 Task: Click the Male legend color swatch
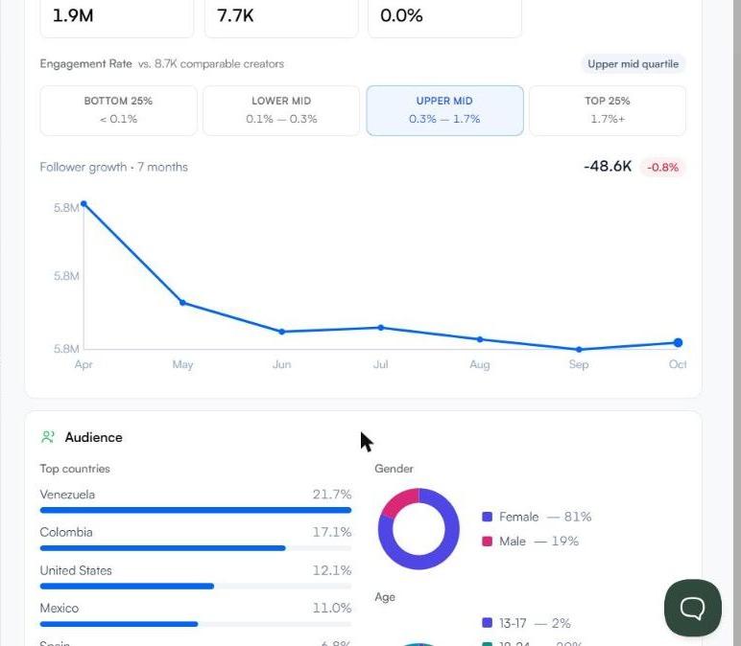point(487,542)
